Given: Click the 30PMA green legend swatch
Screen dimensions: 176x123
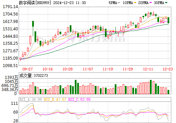Looking at the screenshot, I should (x=166, y=3).
